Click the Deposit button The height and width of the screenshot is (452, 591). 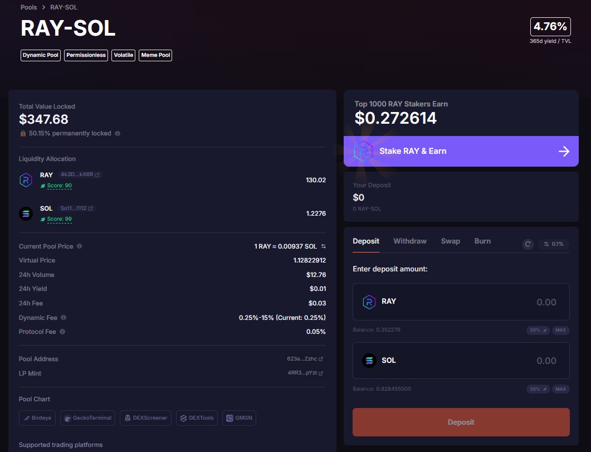(461, 422)
